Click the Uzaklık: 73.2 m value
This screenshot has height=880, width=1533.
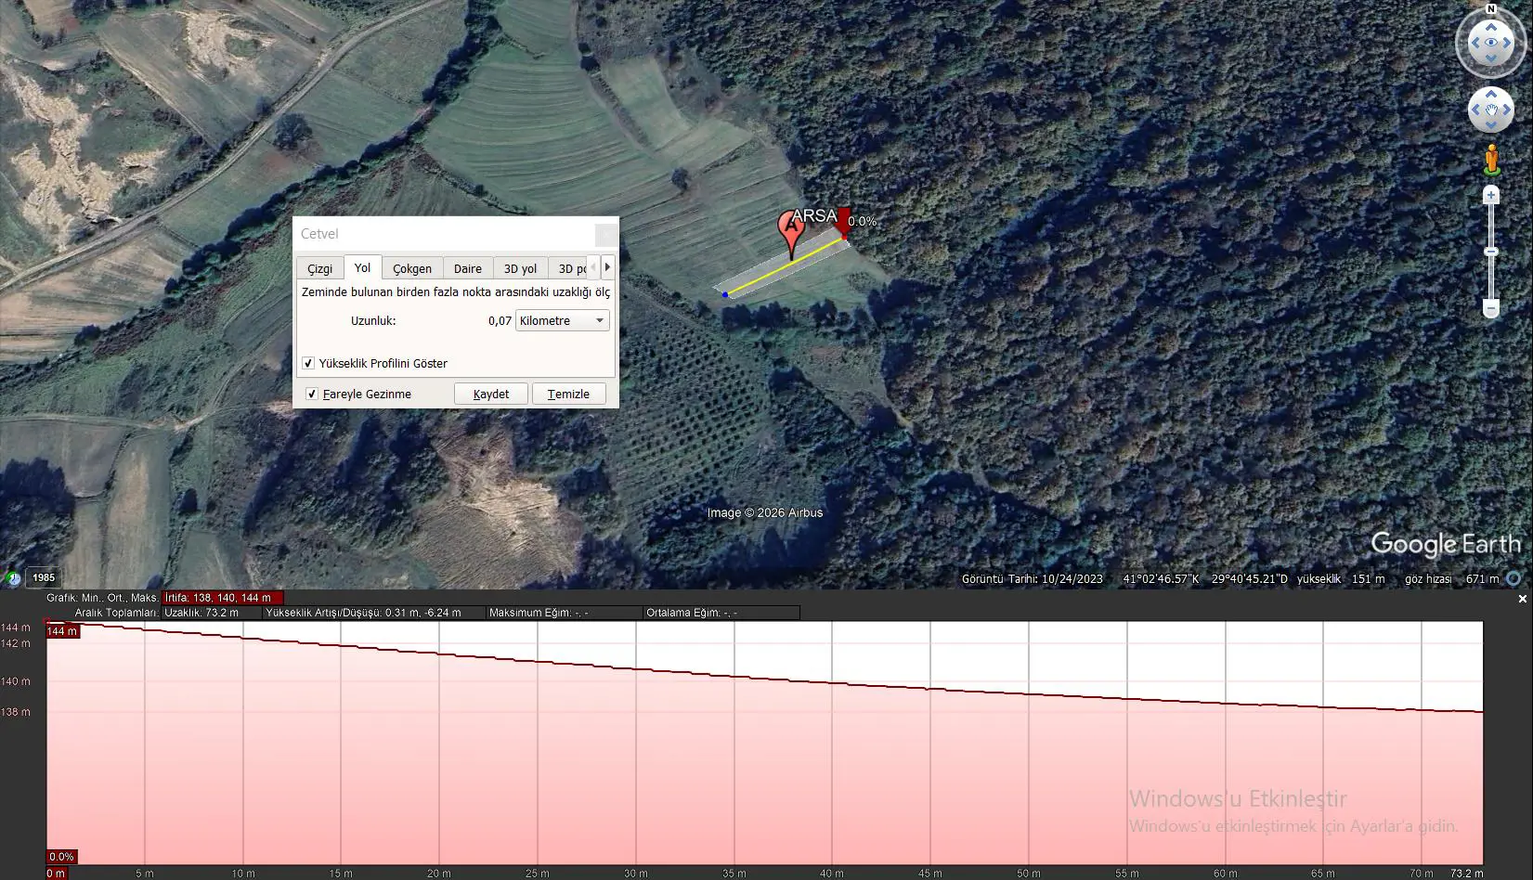coord(212,613)
